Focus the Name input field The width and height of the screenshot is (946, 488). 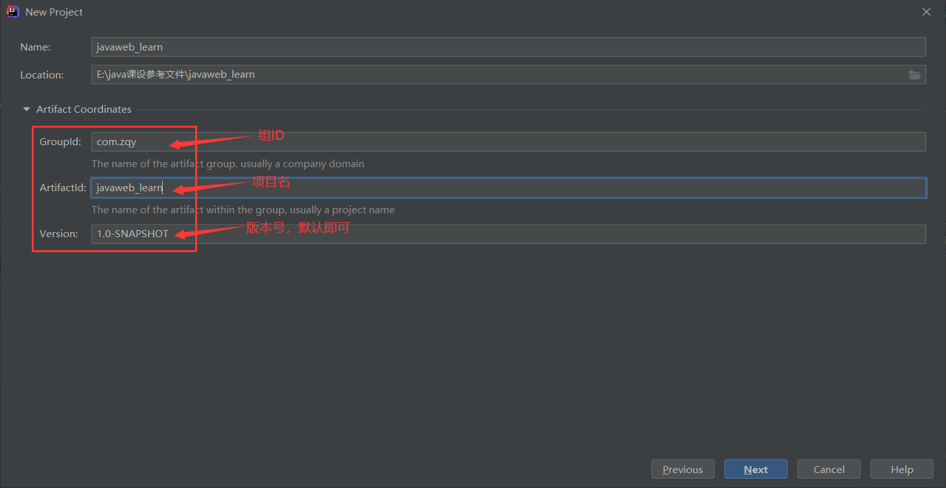[x=508, y=47]
